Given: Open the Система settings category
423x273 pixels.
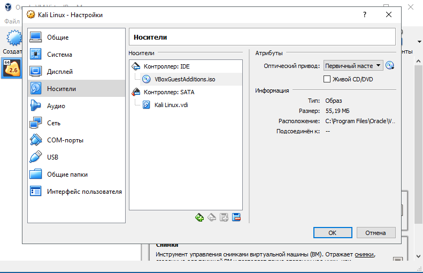Looking at the screenshot, I should click(x=76, y=54).
